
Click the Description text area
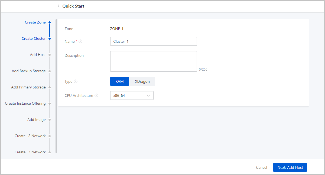tap(153, 61)
